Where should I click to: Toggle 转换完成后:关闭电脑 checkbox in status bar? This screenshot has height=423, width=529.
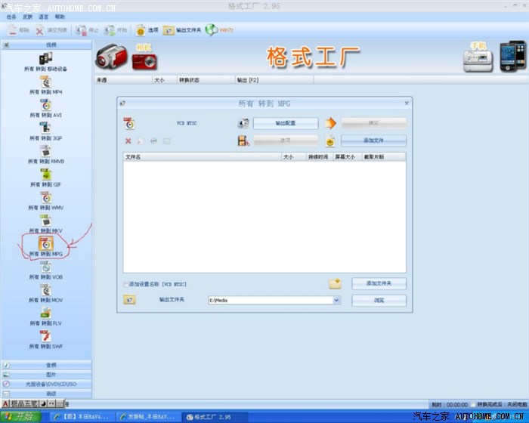click(474, 404)
